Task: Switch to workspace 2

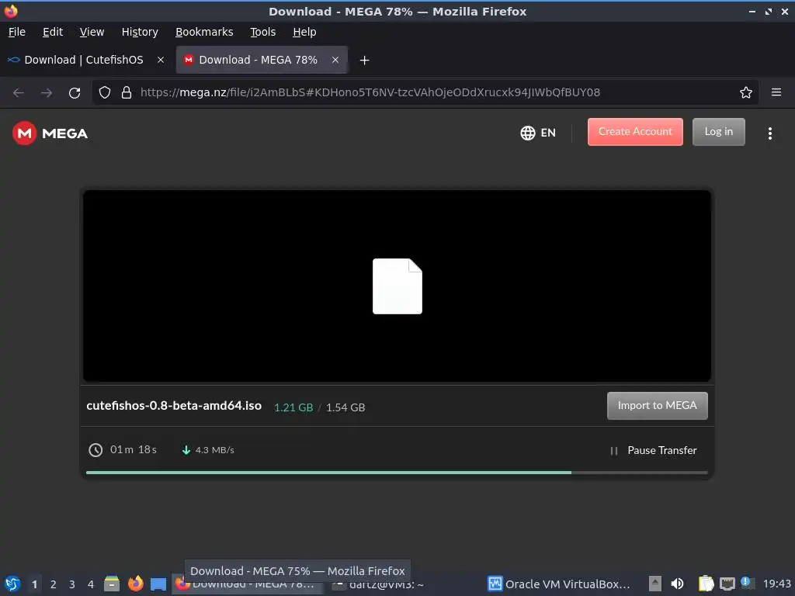Action: point(54,584)
